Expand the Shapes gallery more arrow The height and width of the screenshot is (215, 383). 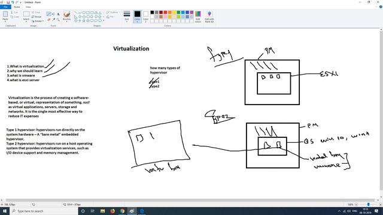(x=104, y=21)
